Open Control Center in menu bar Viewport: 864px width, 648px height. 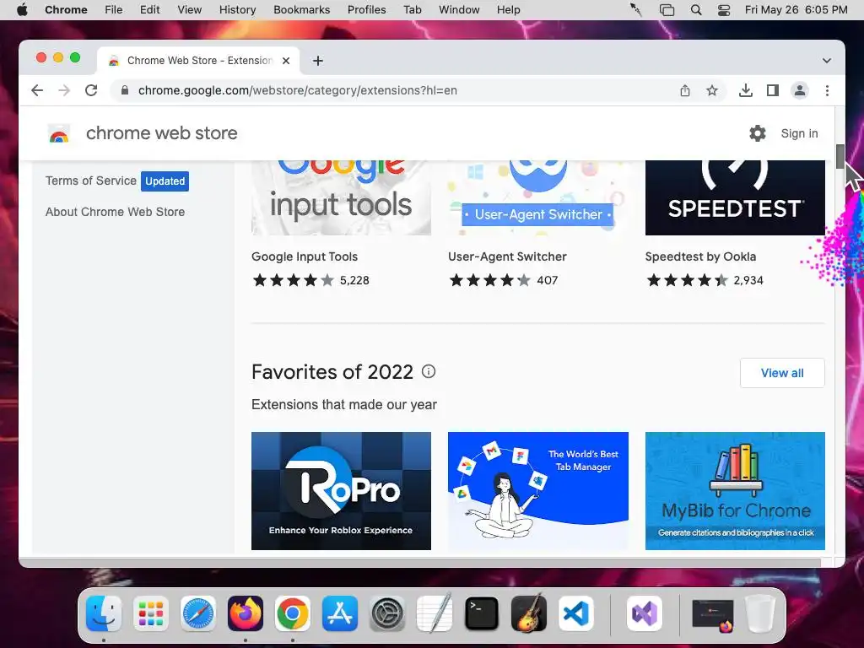coord(724,10)
